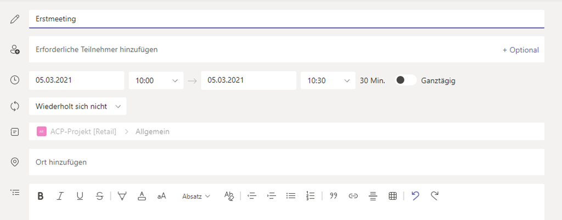
Task: Click the location pin icon
Action: 15,162
